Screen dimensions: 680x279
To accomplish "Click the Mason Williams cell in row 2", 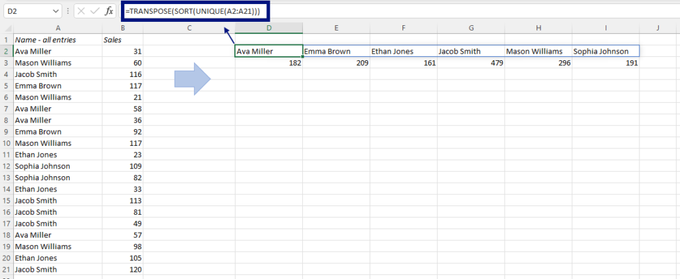I will pyautogui.click(x=538, y=52).
